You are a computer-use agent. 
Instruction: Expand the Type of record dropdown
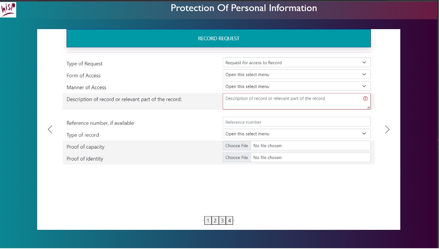click(x=296, y=134)
